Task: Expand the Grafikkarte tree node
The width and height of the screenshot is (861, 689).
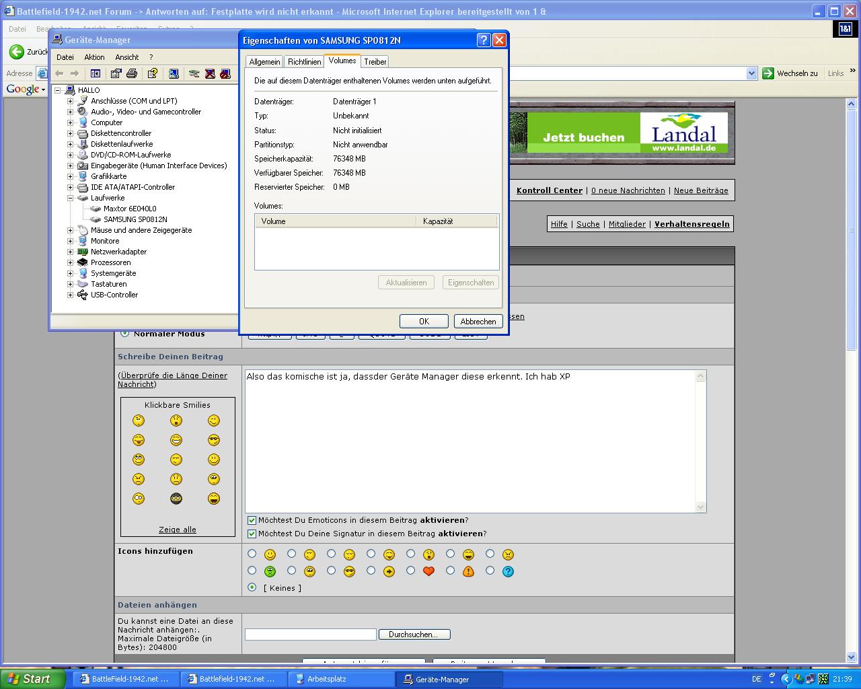Action: (70, 176)
